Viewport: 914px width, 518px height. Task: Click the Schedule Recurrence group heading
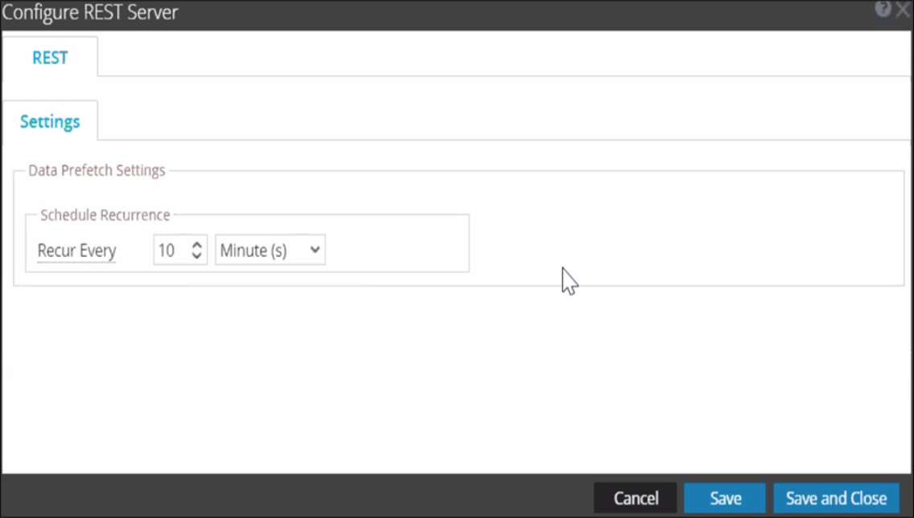click(x=105, y=215)
